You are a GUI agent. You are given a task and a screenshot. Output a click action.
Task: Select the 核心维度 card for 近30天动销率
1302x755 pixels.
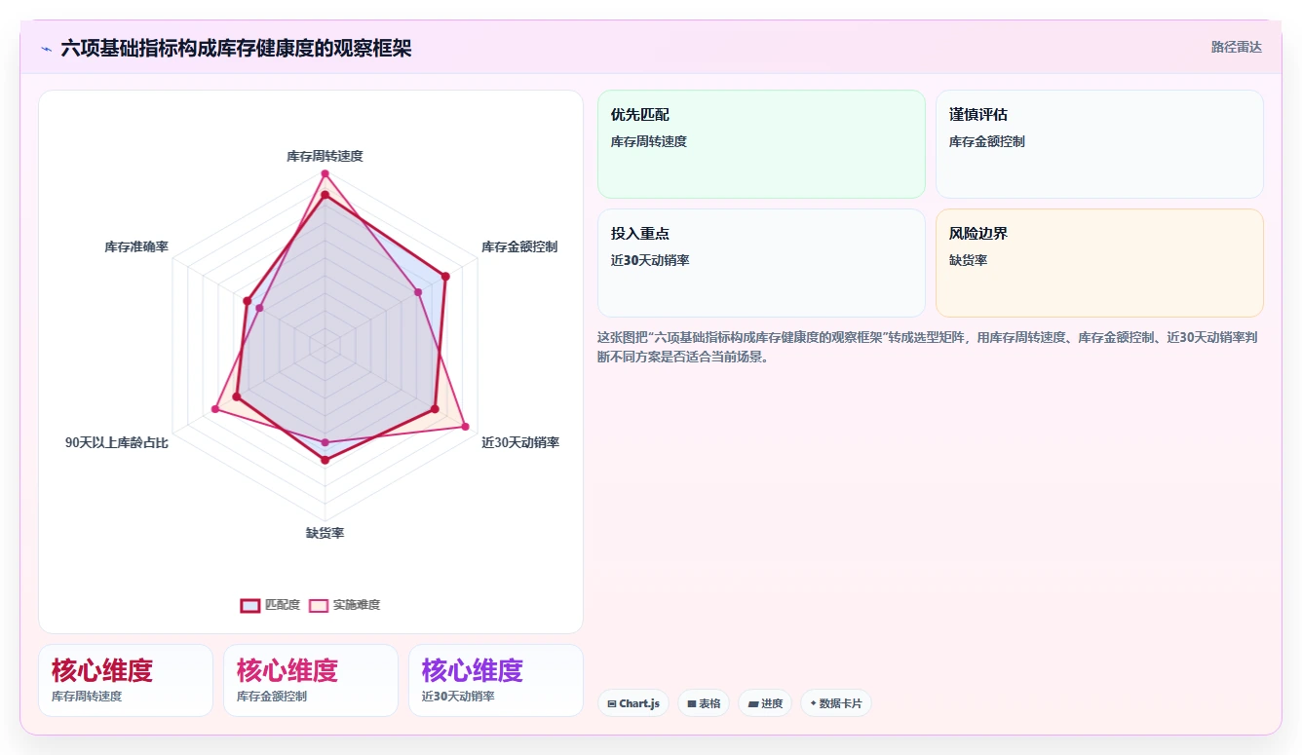(496, 680)
